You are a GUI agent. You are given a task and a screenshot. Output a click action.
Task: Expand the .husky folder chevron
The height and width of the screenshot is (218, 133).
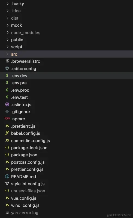point(8,4)
